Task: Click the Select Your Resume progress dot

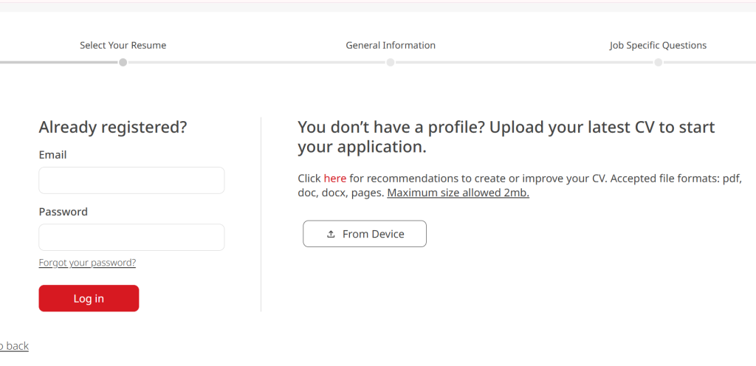Action: (123, 63)
